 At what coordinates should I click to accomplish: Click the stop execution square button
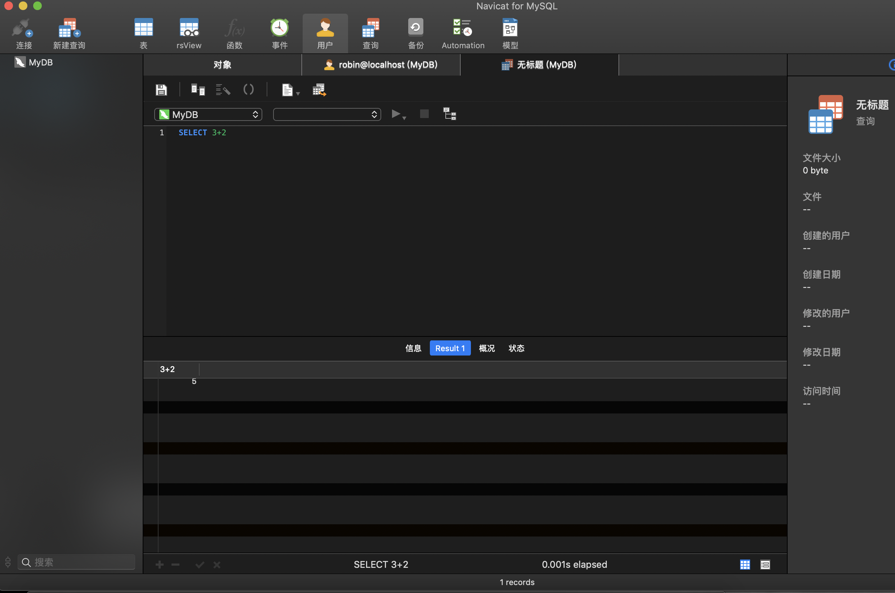pyautogui.click(x=424, y=113)
